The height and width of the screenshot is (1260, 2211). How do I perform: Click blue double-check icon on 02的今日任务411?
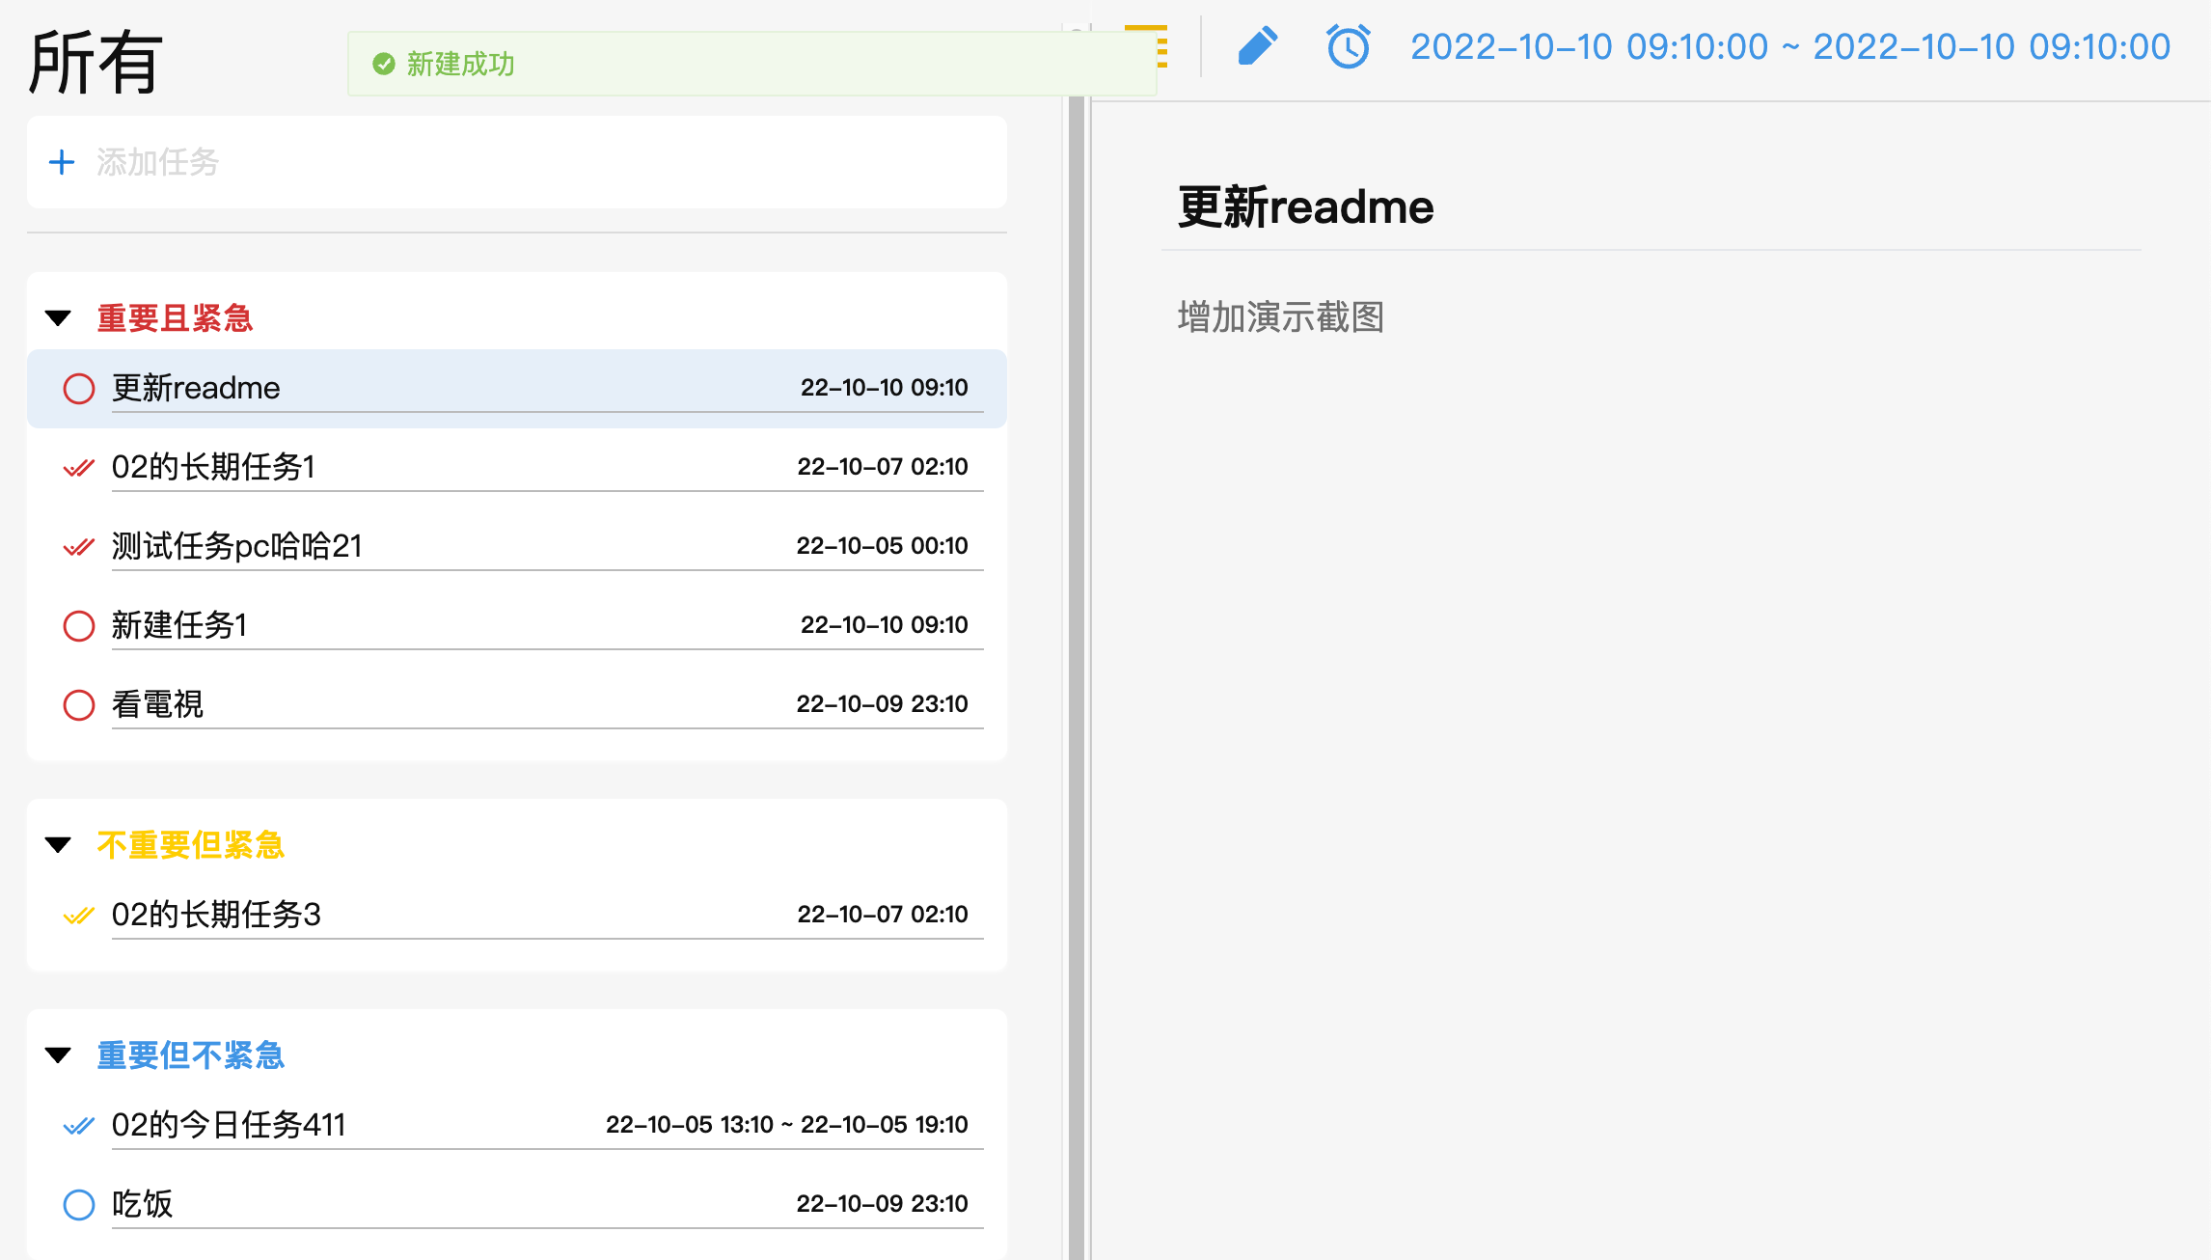(78, 1126)
